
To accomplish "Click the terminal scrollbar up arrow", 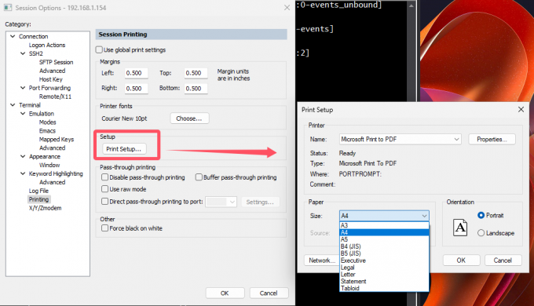I will (x=411, y=5).
